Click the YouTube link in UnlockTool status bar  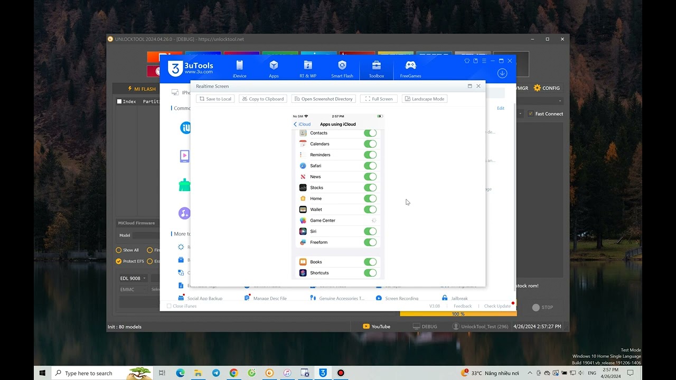[377, 327]
